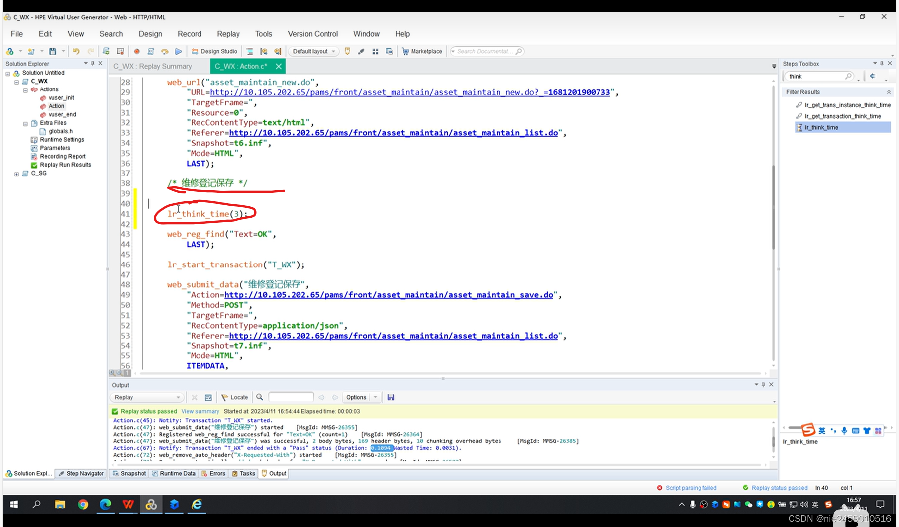Open the Marketplace
This screenshot has width=899, height=527.
coord(422,51)
